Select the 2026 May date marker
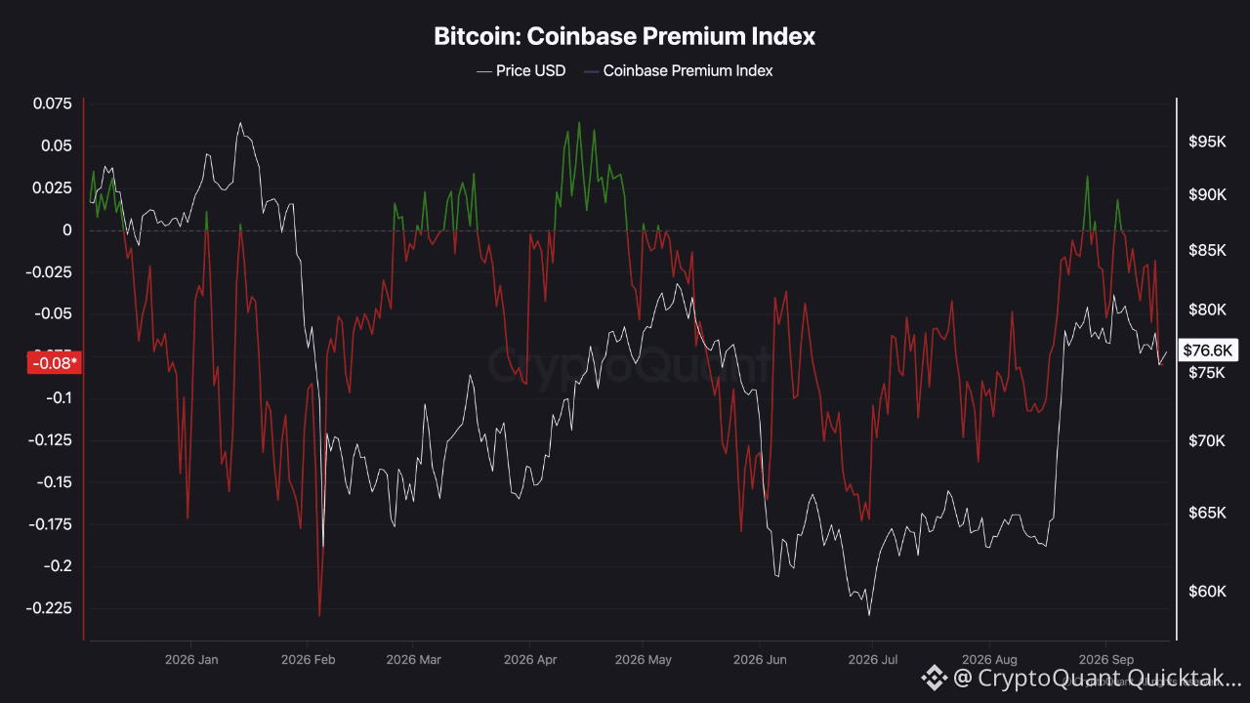This screenshot has height=703, width=1250. point(643,660)
